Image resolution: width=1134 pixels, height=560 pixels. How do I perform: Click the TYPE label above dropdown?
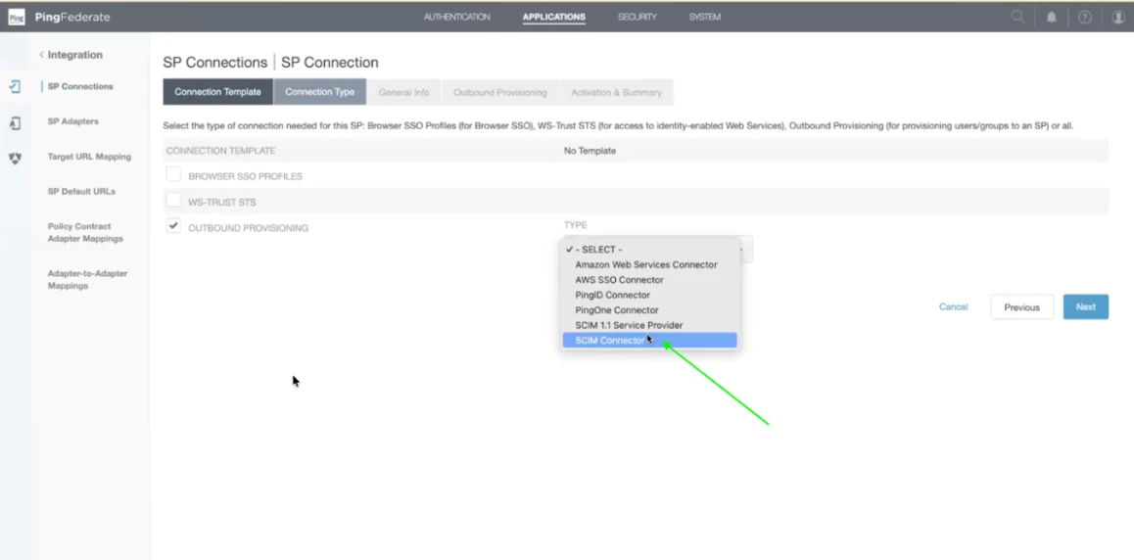[576, 225]
